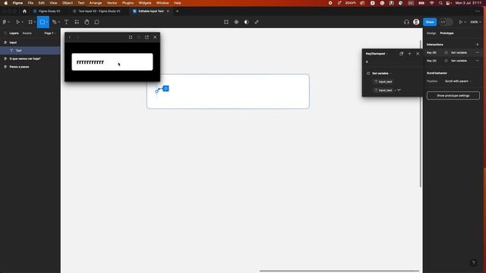Select the active Rectangle shape tool

(x=43, y=22)
